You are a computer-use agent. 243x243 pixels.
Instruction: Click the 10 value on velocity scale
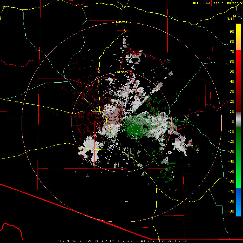232,112
